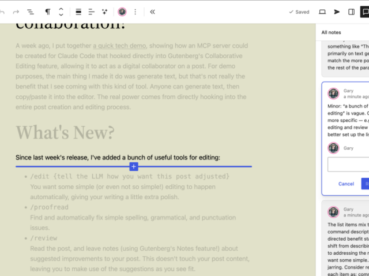Click the sparkle AI tools icon
This screenshot has width=369, height=276.
104,12
